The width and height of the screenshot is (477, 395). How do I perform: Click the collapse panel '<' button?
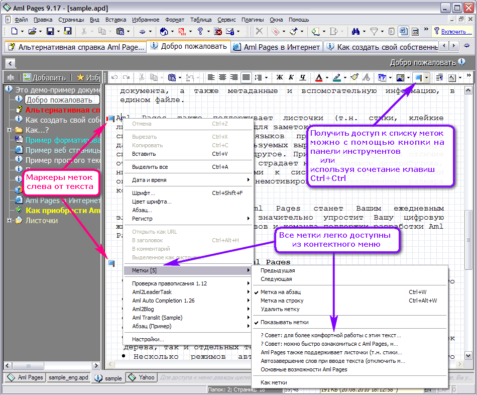pyautogui.click(x=11, y=63)
